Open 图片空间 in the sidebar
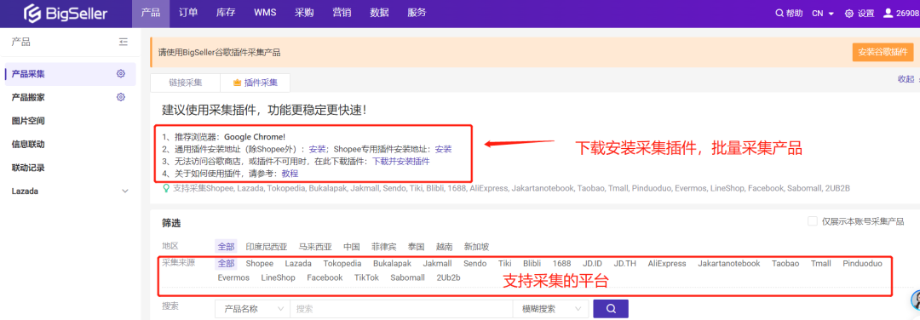Viewport: 920px width, 320px height. point(28,121)
